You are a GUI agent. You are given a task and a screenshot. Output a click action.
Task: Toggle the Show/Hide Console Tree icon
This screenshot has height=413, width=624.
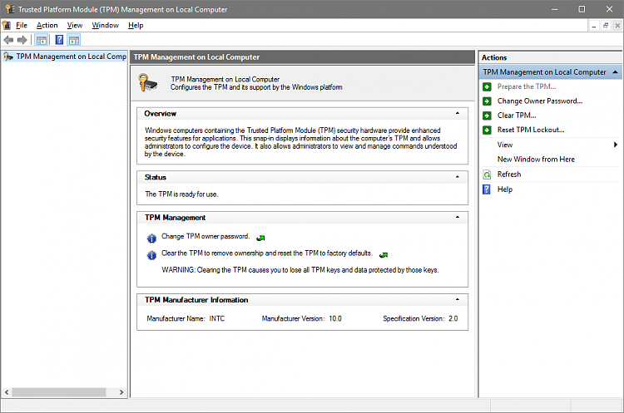click(42, 40)
